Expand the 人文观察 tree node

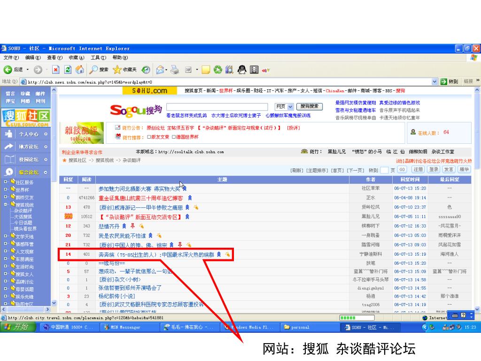coord(5,251)
